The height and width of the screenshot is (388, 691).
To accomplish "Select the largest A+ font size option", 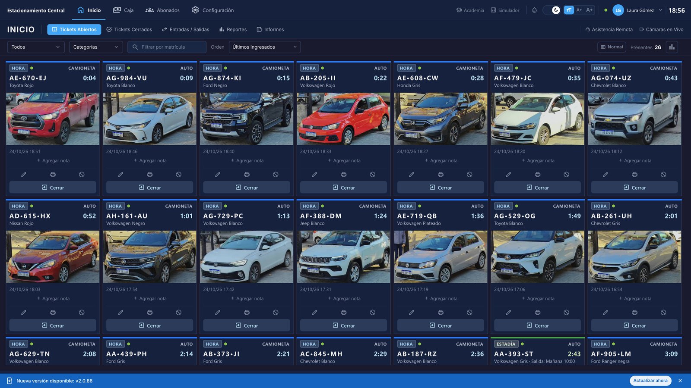I will click(590, 10).
